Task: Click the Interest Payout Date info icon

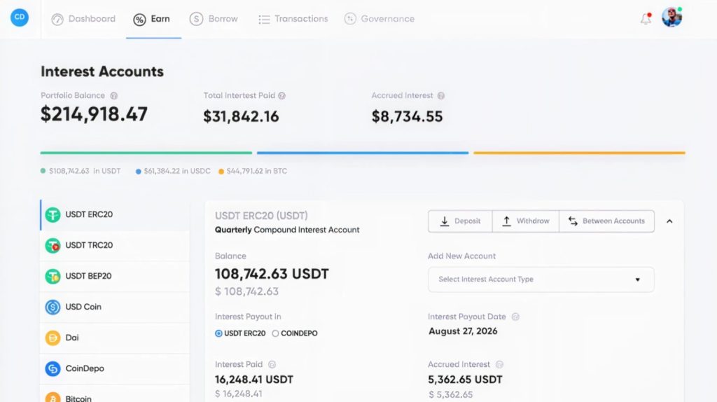Action: [515, 317]
